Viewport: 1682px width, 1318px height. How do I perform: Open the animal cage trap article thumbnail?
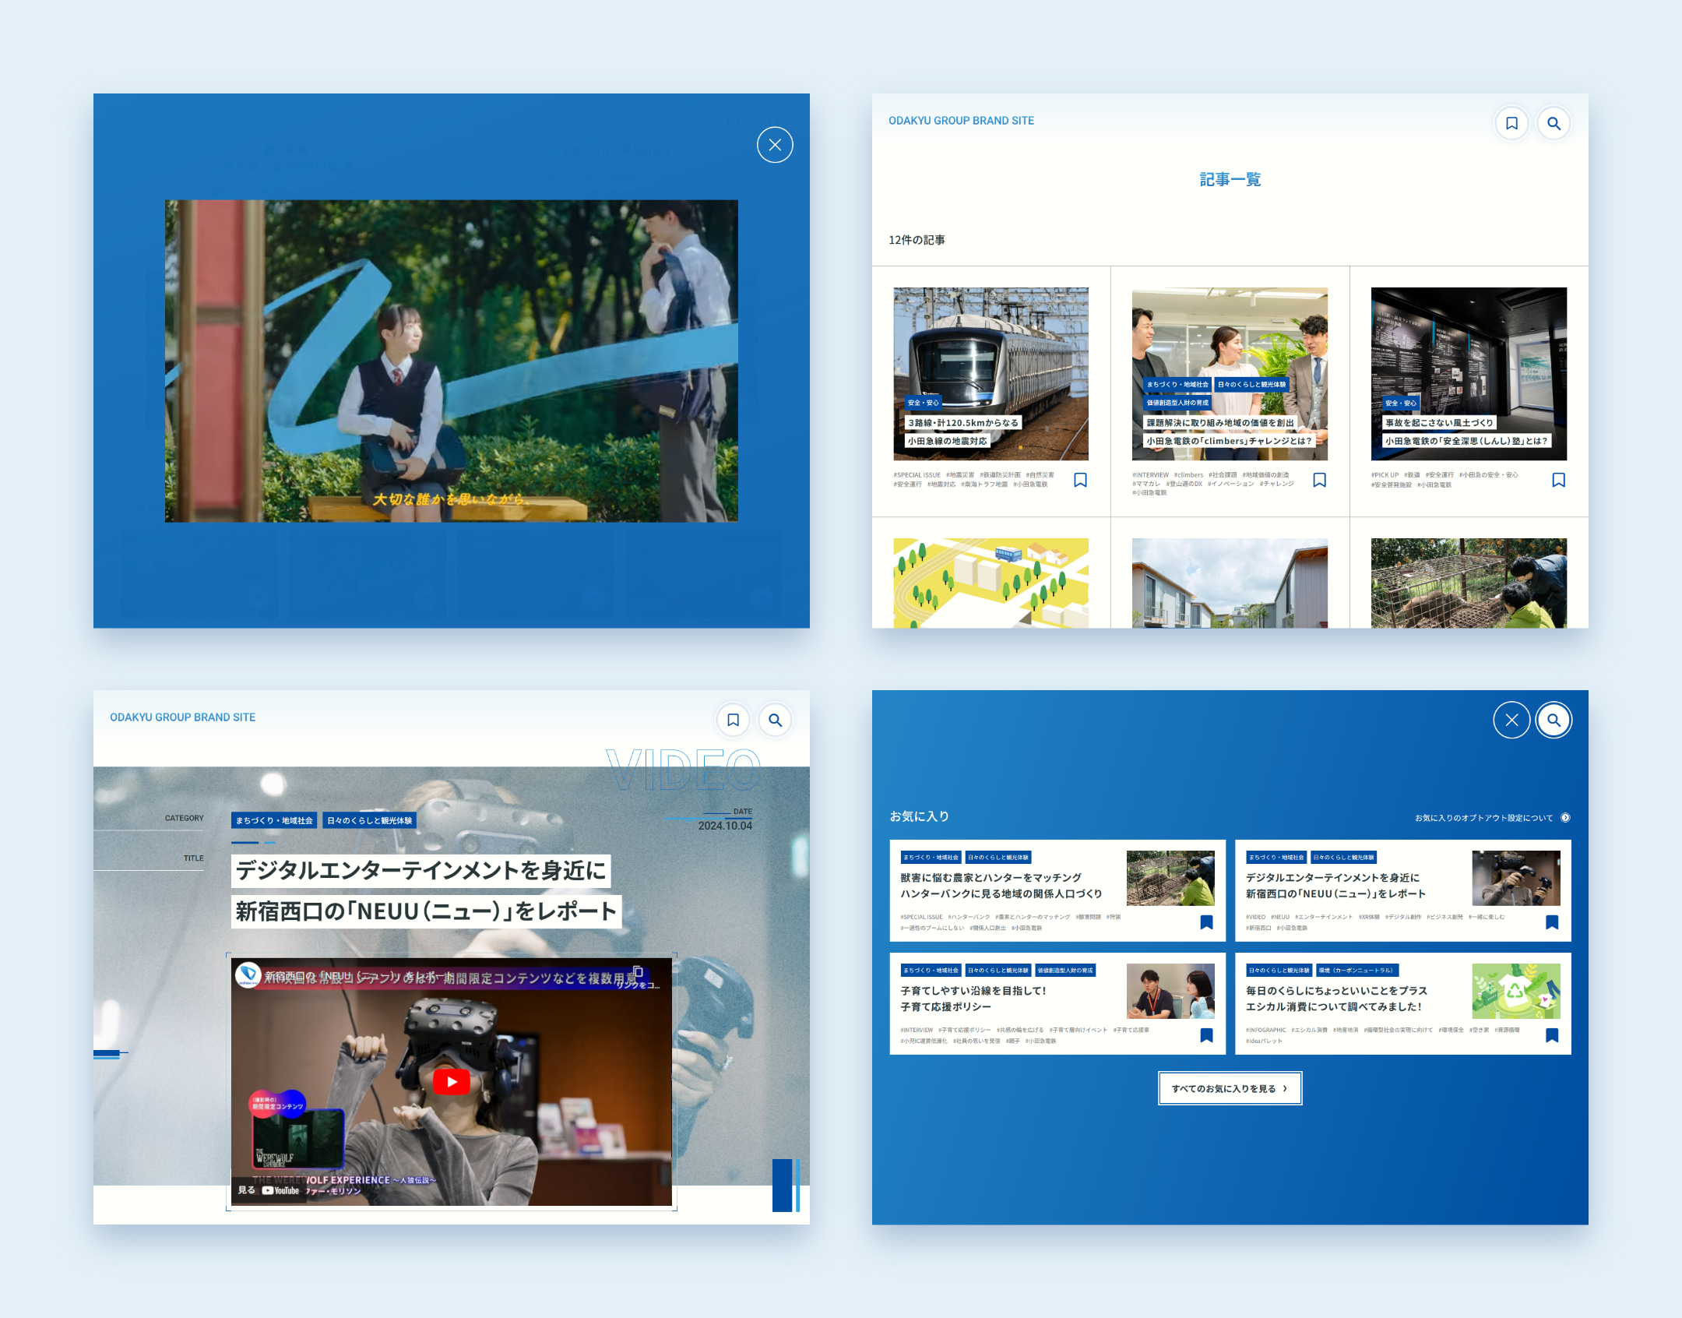point(1469,583)
